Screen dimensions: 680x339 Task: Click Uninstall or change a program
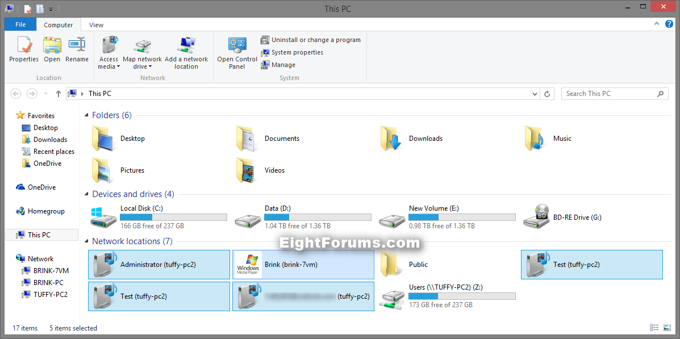coord(311,40)
